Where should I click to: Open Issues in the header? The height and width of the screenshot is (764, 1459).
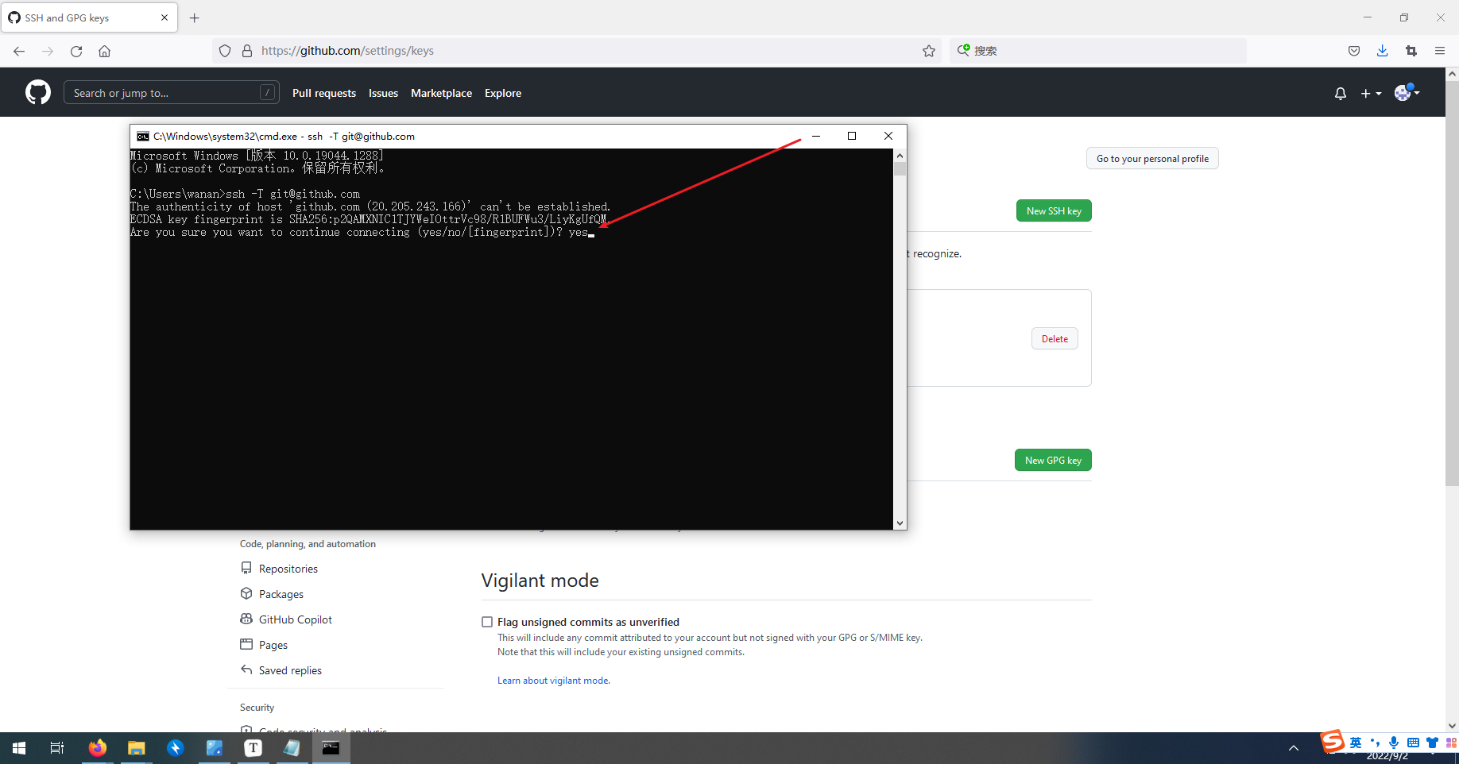pos(383,93)
